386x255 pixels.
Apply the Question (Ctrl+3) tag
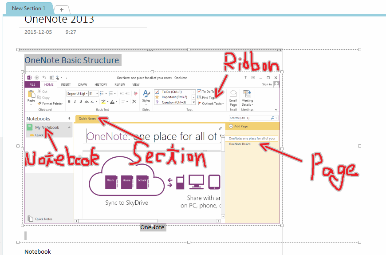(x=172, y=102)
